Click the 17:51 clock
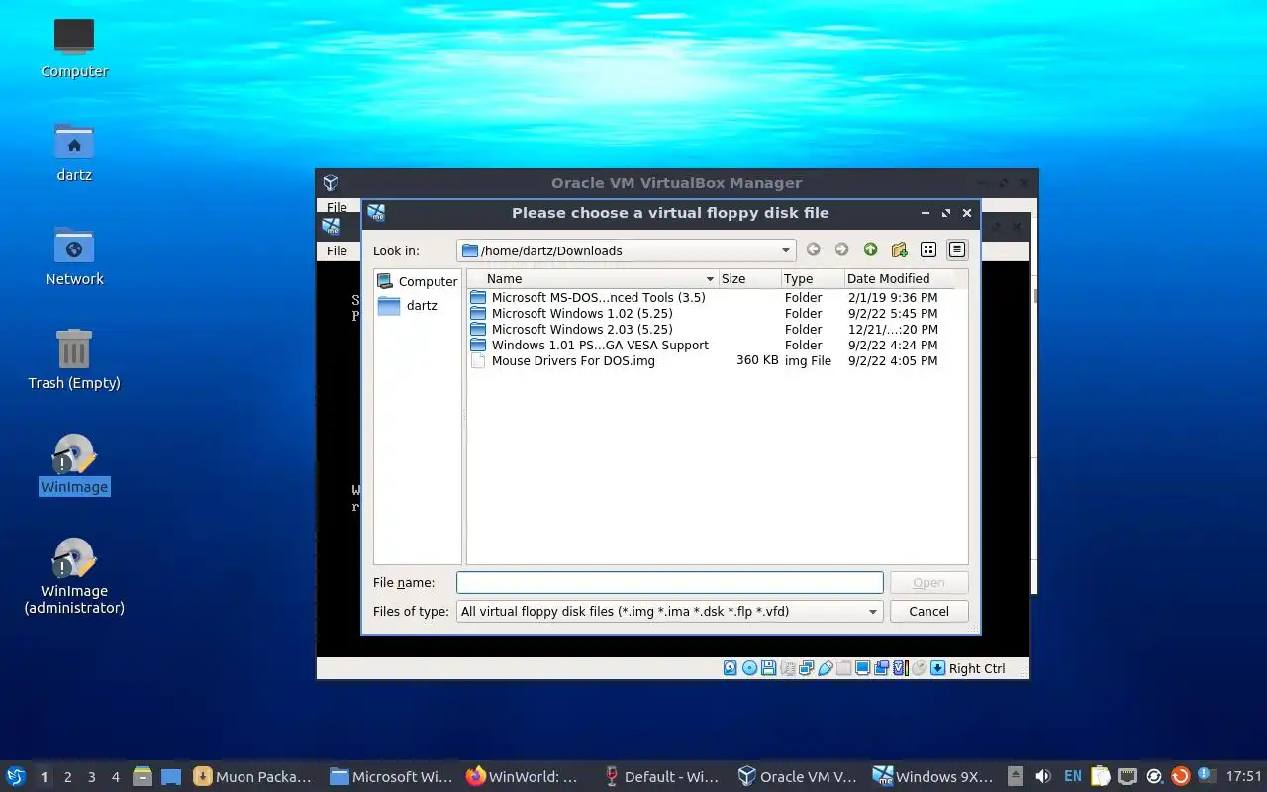Screen dimensions: 1267x792 tap(1244, 777)
